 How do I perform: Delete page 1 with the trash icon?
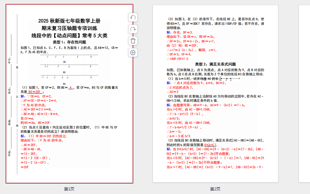[133, 41]
